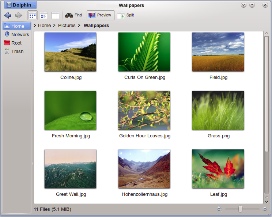272x217 pixels.
Task: Click the Golden Hour Leaves.jpg file name
Action: [145, 136]
